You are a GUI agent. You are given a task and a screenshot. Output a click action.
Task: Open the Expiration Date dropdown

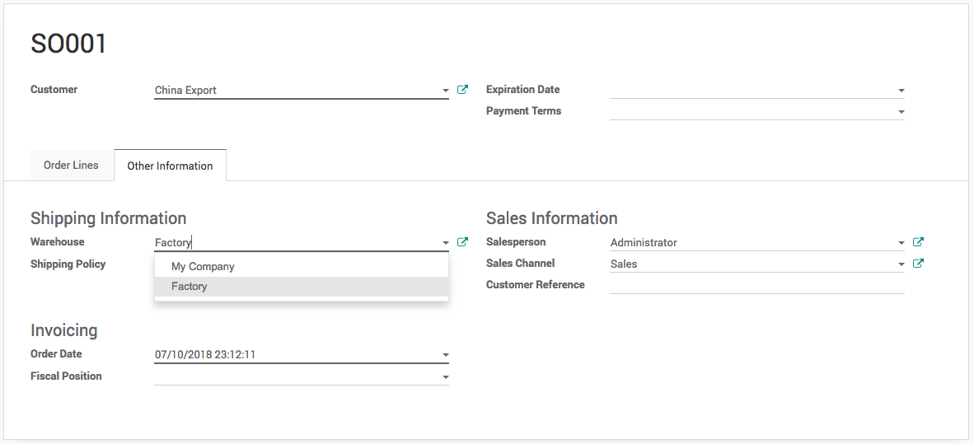[901, 91]
